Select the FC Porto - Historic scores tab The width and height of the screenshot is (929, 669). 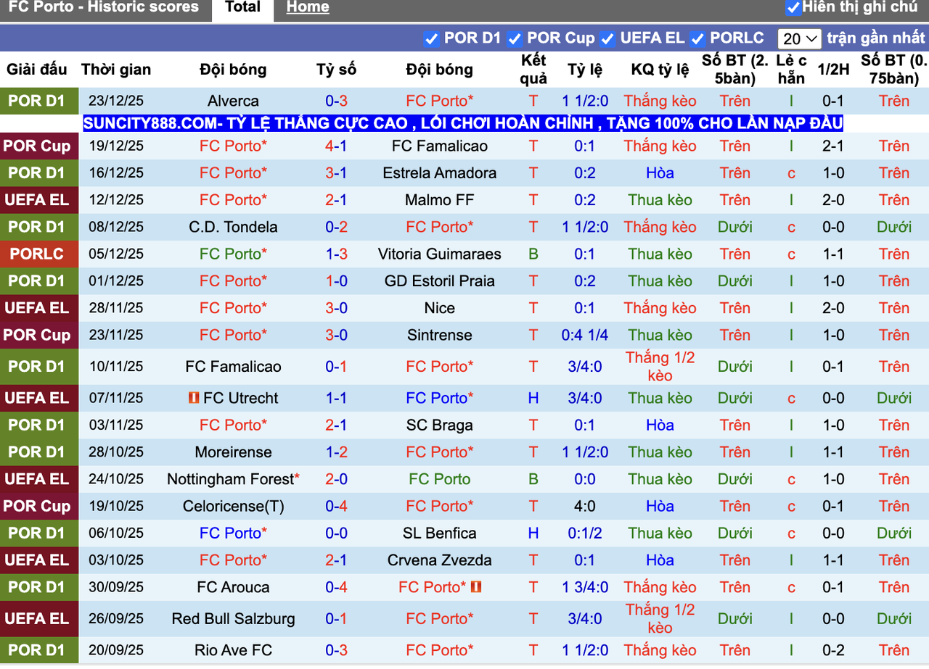(x=104, y=8)
